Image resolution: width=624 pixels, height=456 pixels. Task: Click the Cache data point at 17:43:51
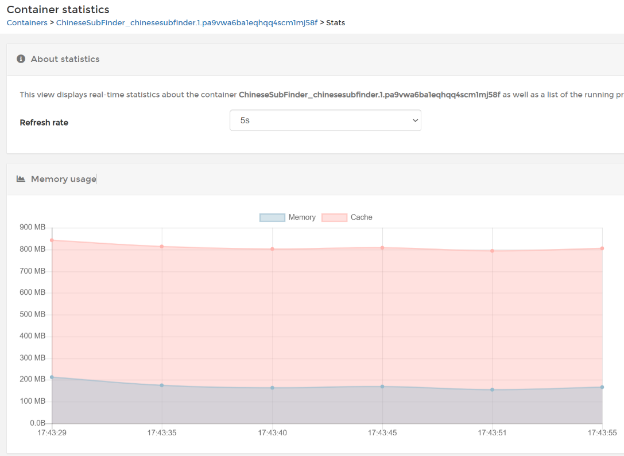(x=493, y=251)
